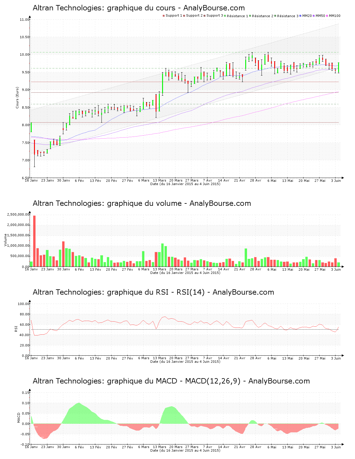Toggle the MM50 series via its legend entry
The image size is (355, 459).
[x=314, y=16]
